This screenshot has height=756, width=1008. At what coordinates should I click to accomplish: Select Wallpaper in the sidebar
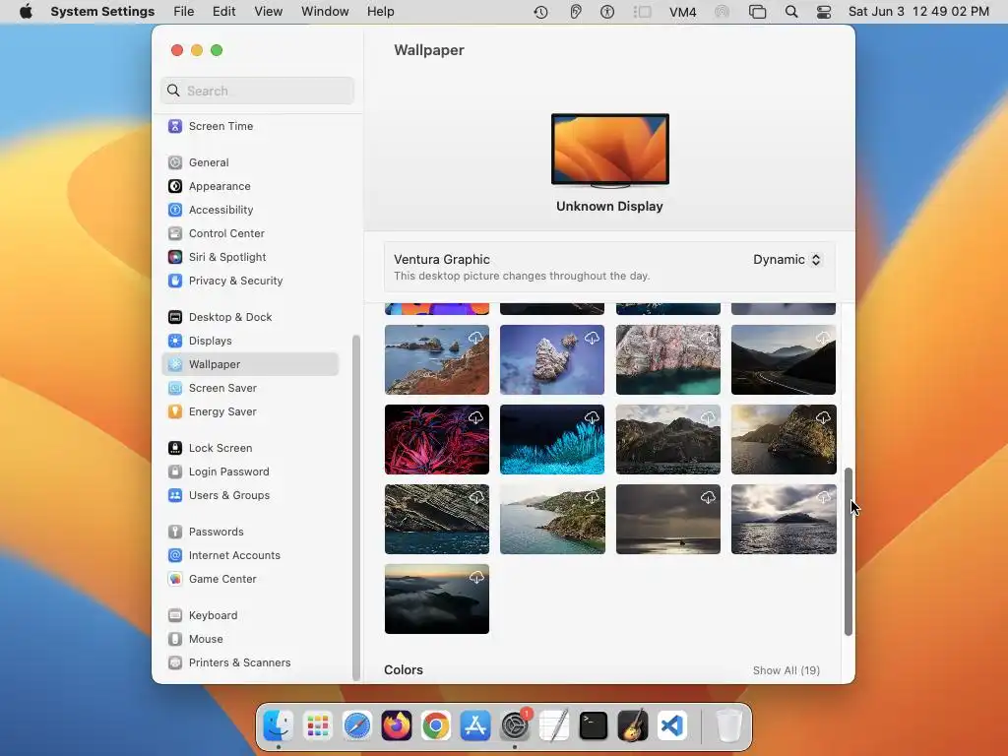(x=251, y=364)
